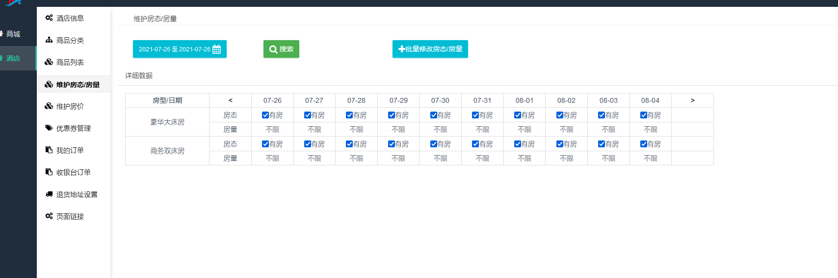This screenshot has width=838, height=278.
Task: Click the plus icon on 批量修改房态/房量
Action: [x=402, y=49]
